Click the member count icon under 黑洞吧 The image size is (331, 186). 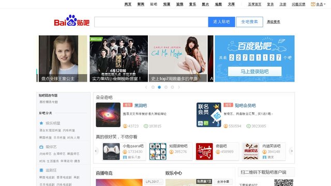coord(125,126)
